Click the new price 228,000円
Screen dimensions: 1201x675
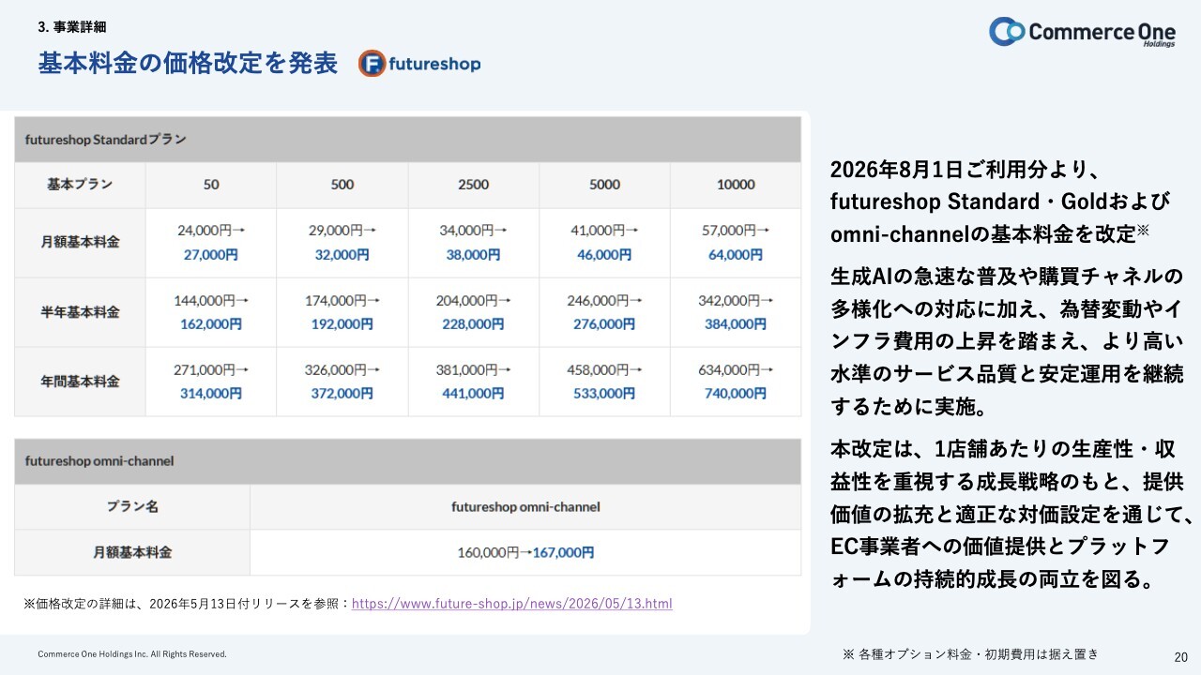[x=473, y=324]
